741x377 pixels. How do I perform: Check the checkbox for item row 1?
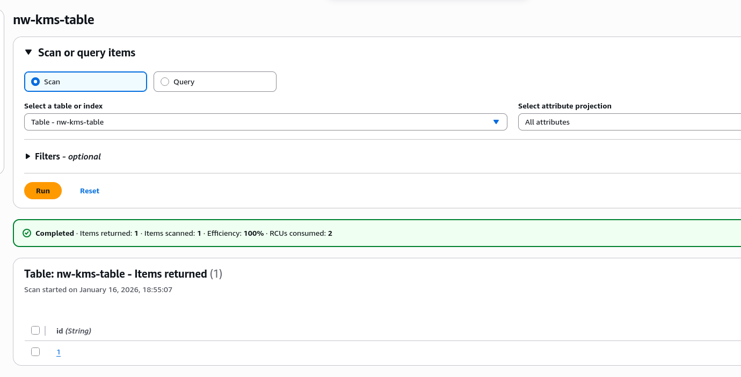[x=35, y=352]
